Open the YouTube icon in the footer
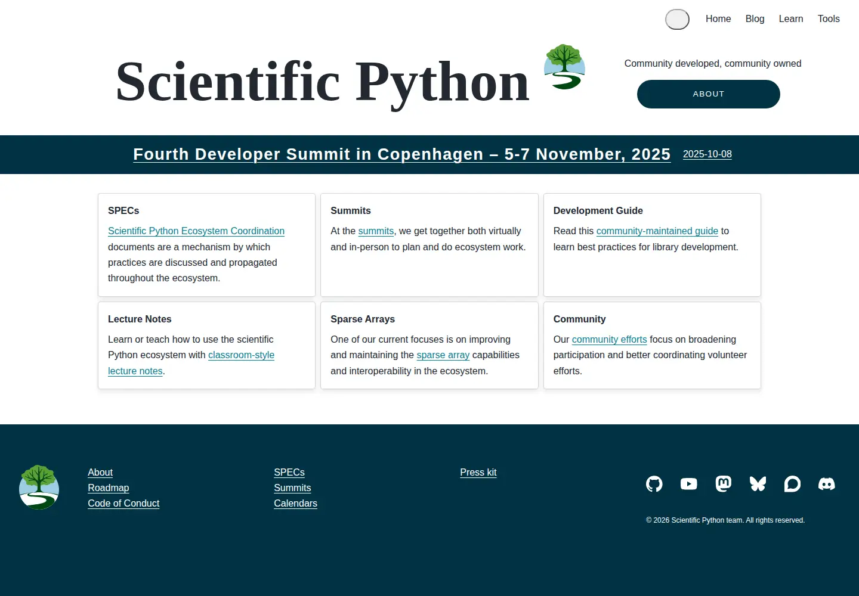This screenshot has width=859, height=596. tap(689, 484)
